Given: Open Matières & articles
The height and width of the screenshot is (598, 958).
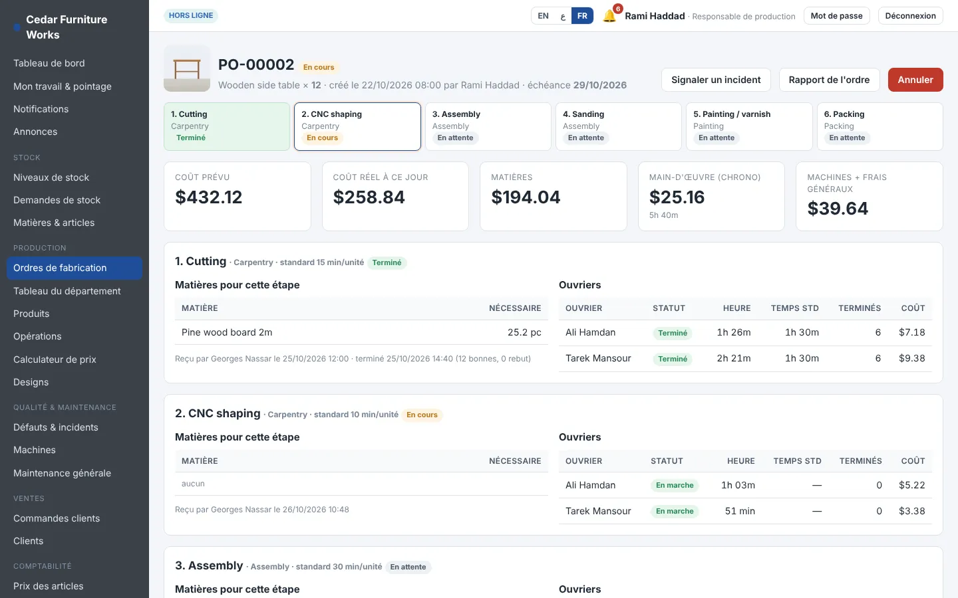Looking at the screenshot, I should click(75, 223).
